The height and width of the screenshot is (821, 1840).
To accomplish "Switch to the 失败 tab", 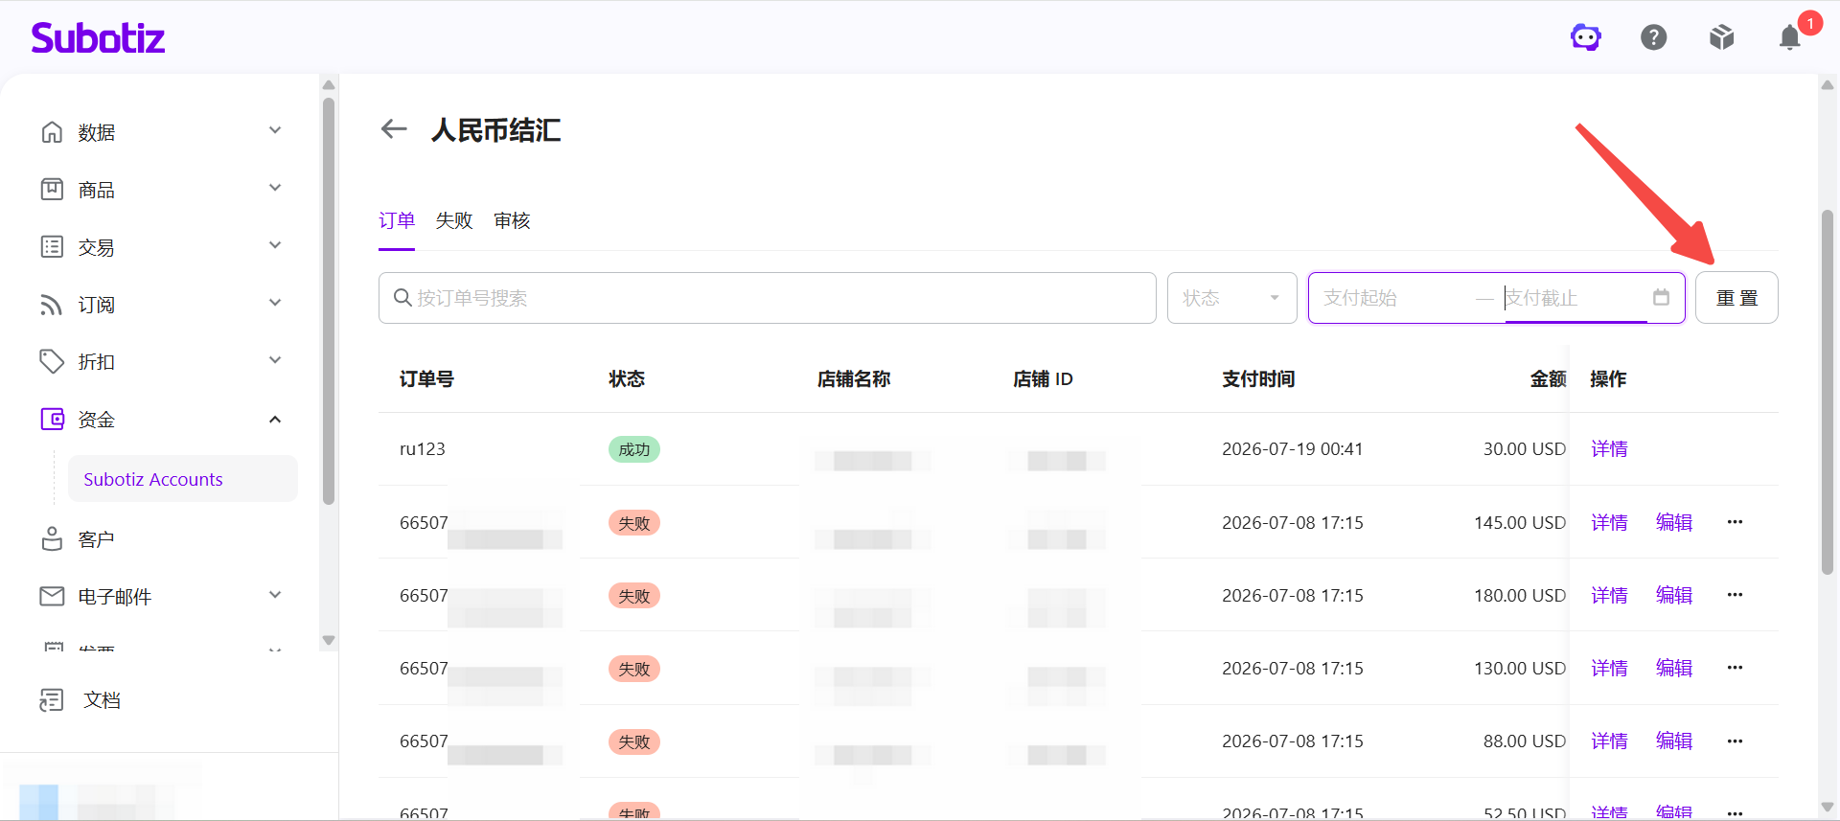I will 454,220.
